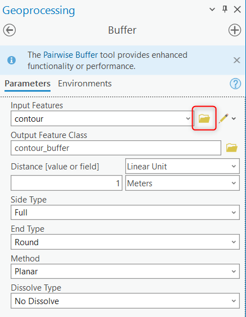The image size is (246, 317).
Task: Open the Linear Unit dropdown
Action: point(183,166)
